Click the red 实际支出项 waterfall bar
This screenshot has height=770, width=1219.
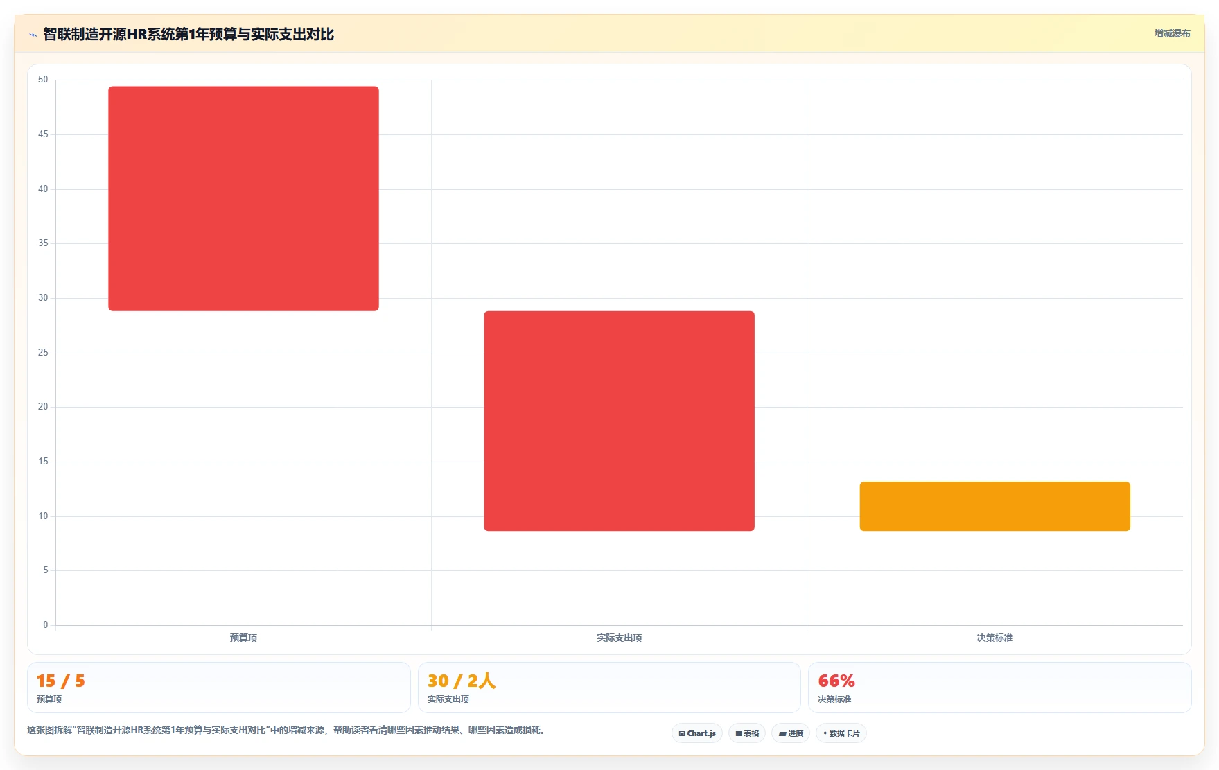click(619, 421)
